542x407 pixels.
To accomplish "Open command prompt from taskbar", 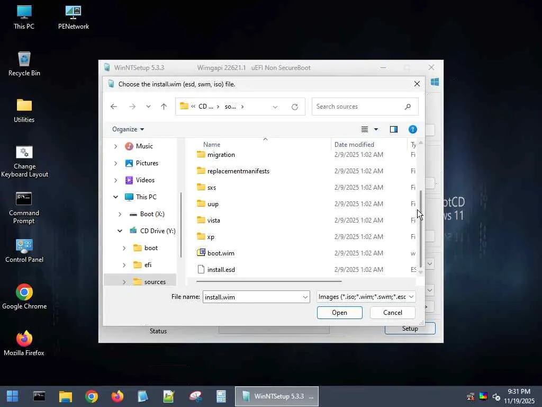I will click(x=39, y=396).
